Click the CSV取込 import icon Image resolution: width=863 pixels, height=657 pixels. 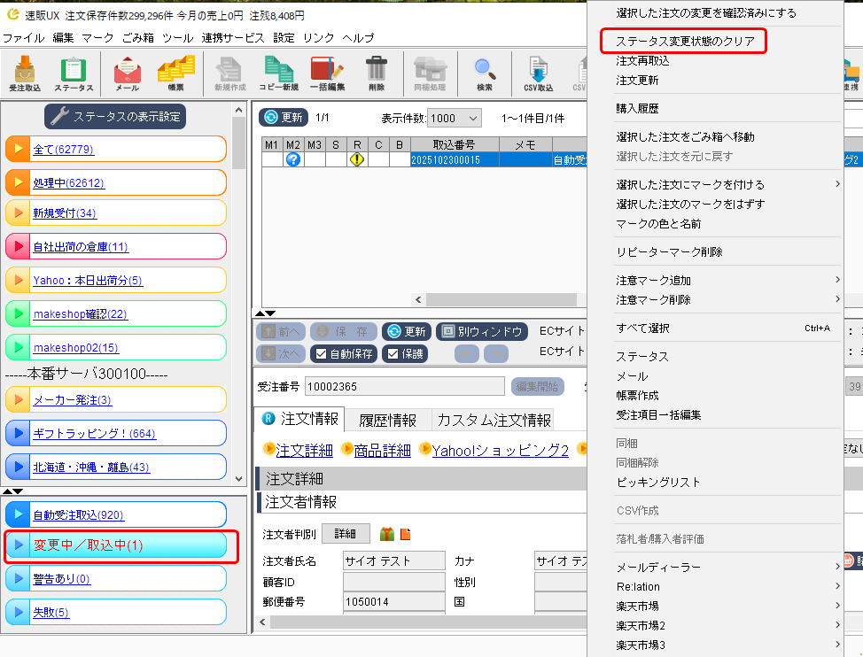tap(538, 73)
